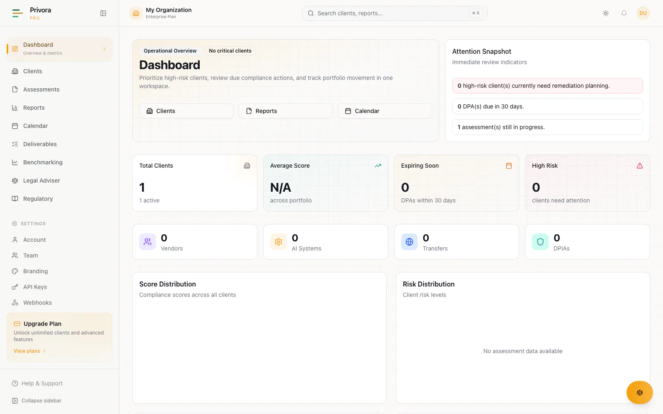Viewport: 663px width, 414px height.
Task: Click 'clients need attention' text
Action: pyautogui.click(x=561, y=200)
